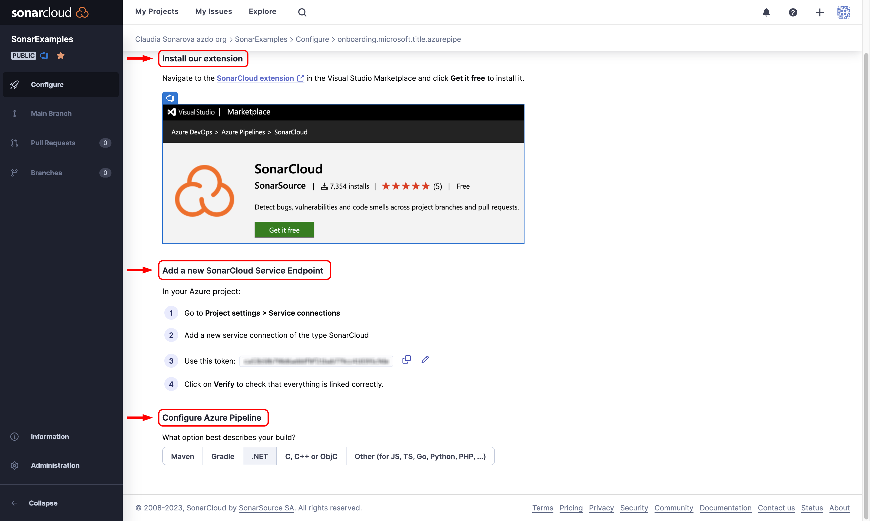Click the external link icon after SonarCloud extension
The image size is (871, 521).
tap(300, 78)
